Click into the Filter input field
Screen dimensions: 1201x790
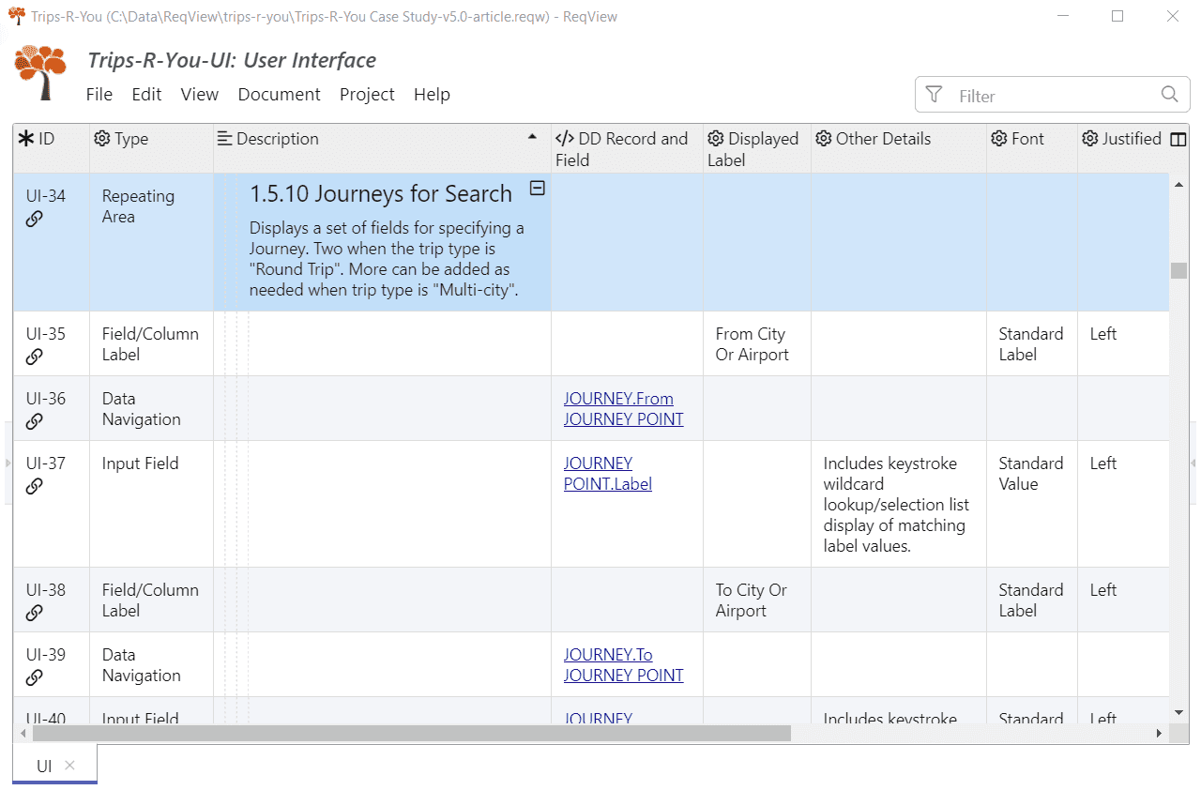1051,96
